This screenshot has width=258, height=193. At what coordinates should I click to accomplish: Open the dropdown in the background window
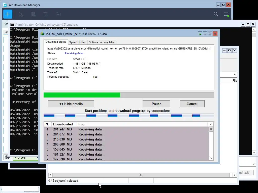pyautogui.click(x=235, y=75)
